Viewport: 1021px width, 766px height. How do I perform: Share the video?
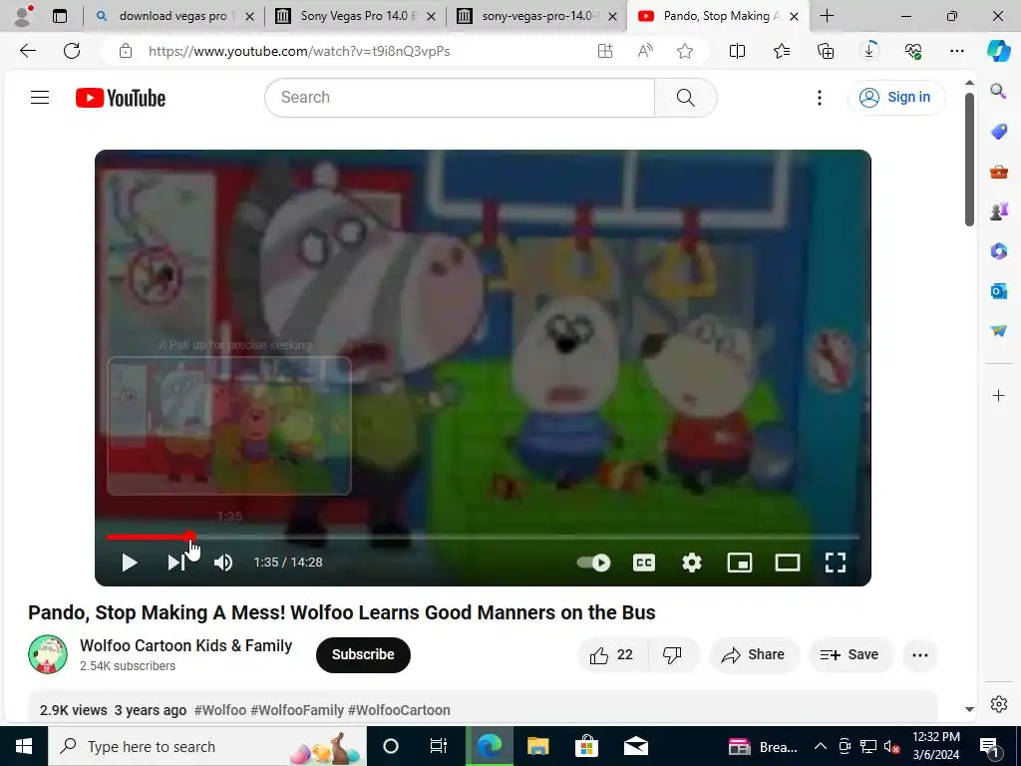point(753,654)
